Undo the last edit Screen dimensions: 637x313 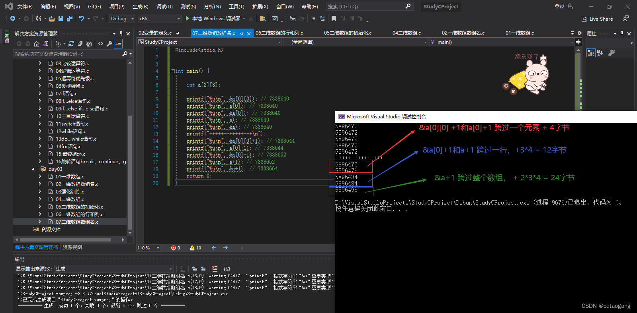[82, 19]
